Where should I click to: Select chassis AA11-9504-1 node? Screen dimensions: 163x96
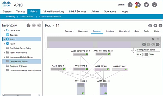coord(81,89)
